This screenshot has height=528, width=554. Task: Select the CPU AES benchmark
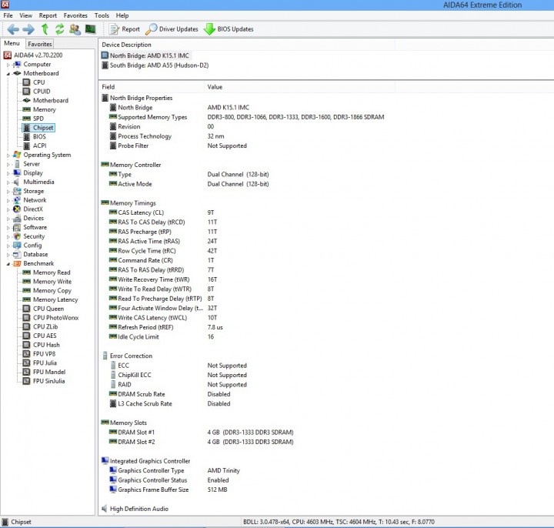click(x=39, y=336)
